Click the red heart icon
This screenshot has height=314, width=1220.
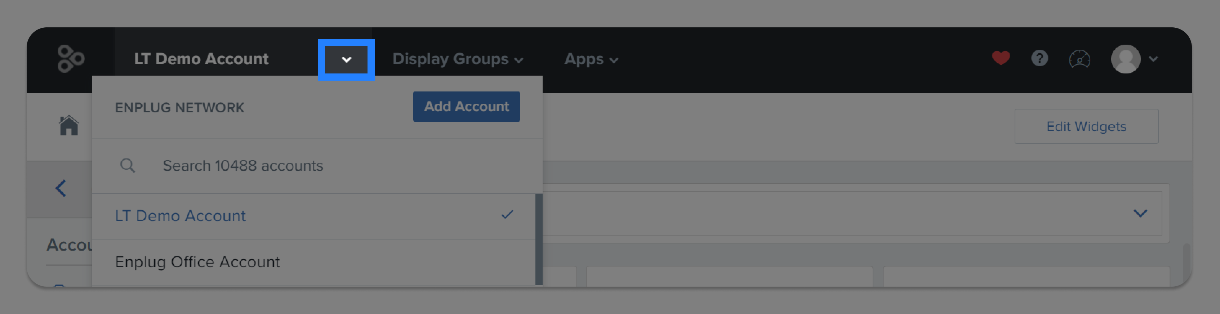point(1001,58)
